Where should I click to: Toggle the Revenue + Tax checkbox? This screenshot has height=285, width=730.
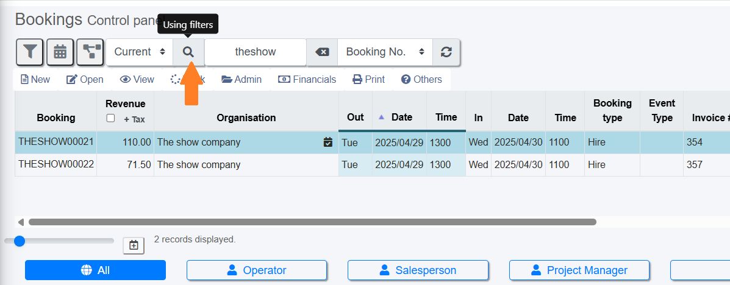110,119
